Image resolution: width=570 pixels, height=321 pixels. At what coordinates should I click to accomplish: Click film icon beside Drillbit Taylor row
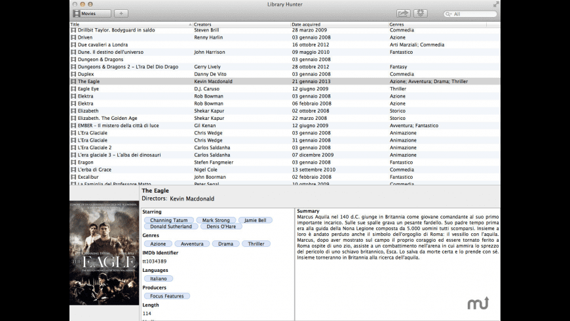tap(73, 30)
